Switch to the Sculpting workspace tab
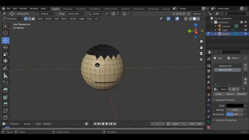249x140 pixels. point(81,9)
